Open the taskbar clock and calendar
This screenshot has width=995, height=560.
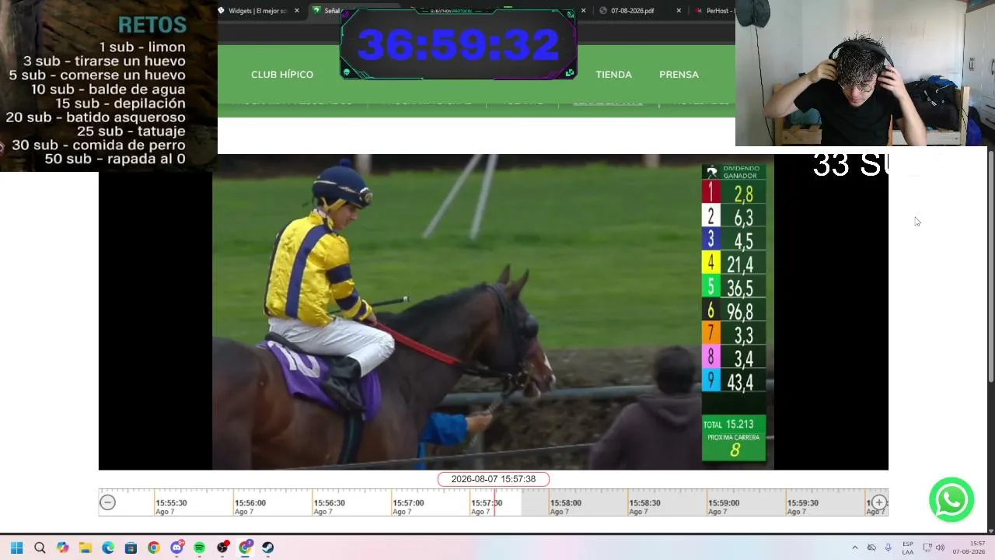tap(969, 548)
